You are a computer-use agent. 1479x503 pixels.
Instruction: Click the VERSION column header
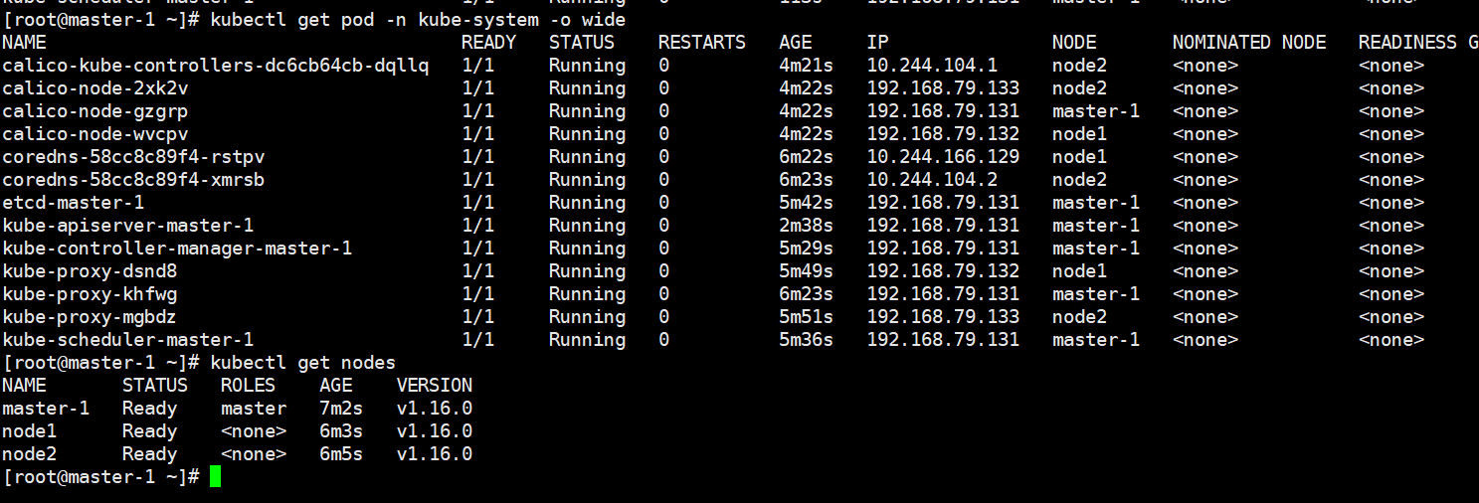tap(434, 386)
